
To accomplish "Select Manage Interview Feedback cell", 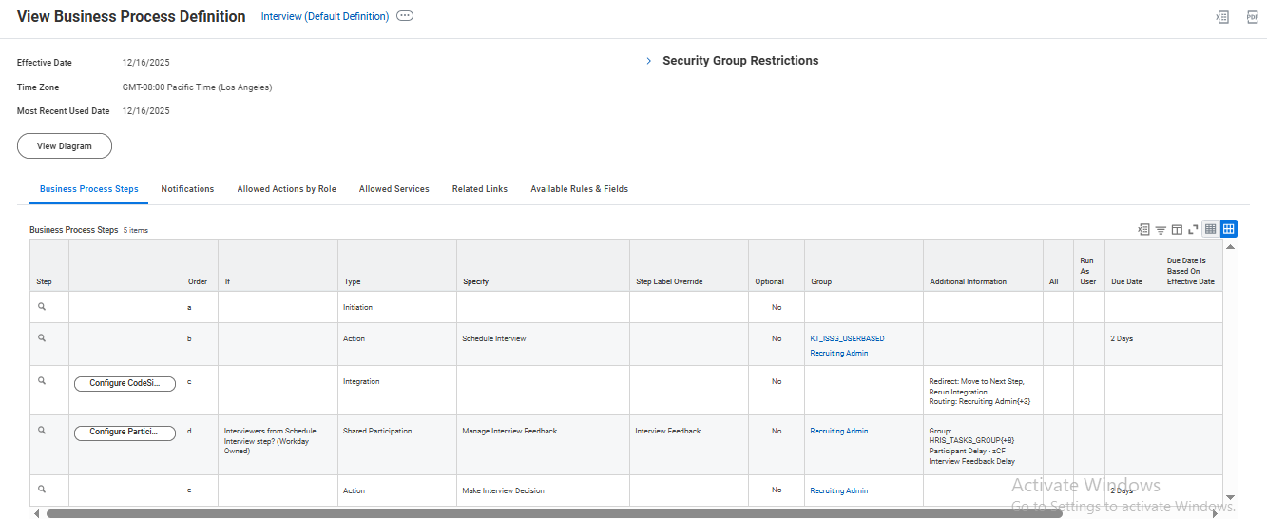I will [543, 445].
